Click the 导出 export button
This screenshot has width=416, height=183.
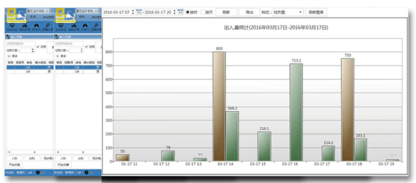250,12
